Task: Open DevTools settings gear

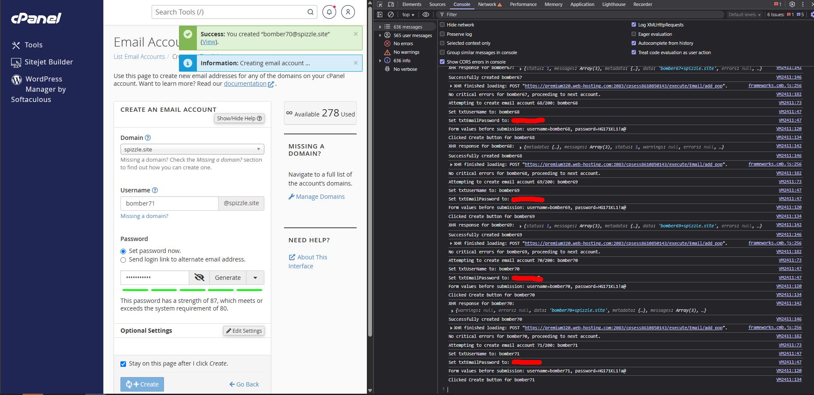Action: pos(792,4)
